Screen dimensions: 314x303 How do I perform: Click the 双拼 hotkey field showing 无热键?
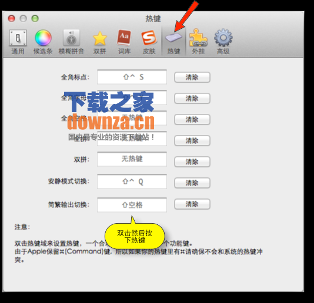(132, 159)
